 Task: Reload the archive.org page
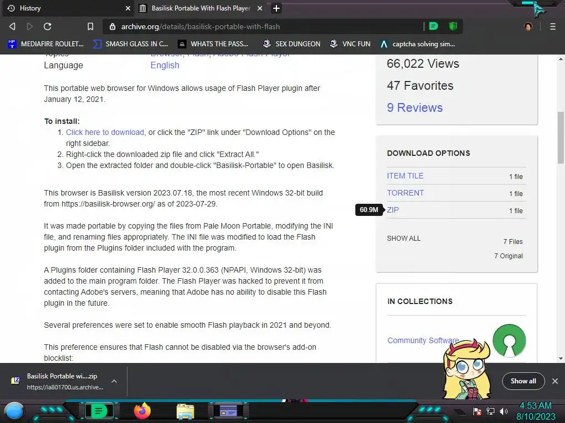(x=47, y=26)
